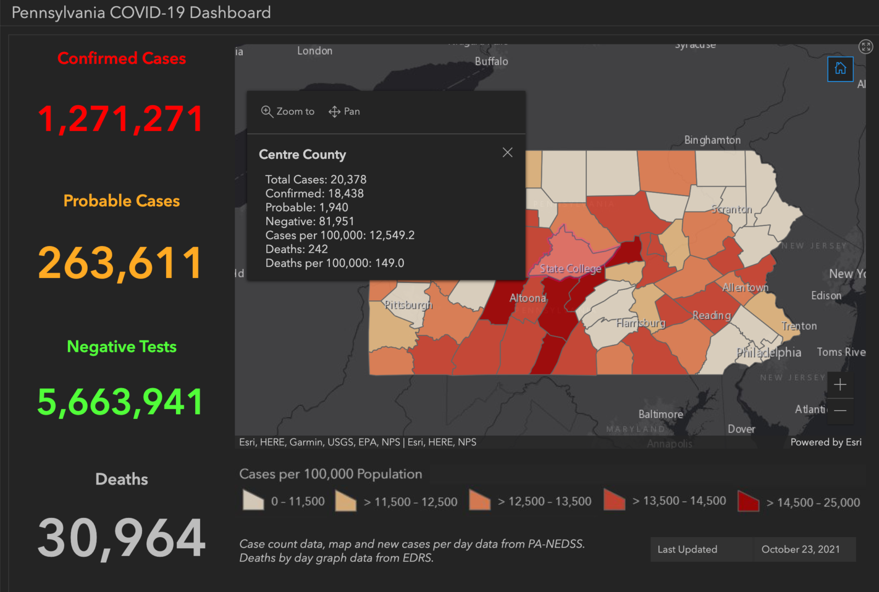This screenshot has width=879, height=592.
Task: Click the Baltimore label on the map
Action: [661, 414]
